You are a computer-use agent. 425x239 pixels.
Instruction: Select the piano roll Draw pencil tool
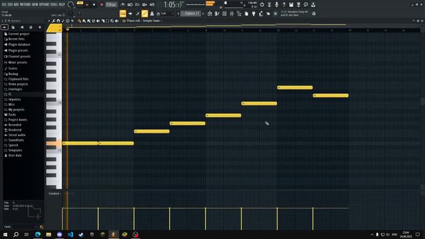(80, 21)
